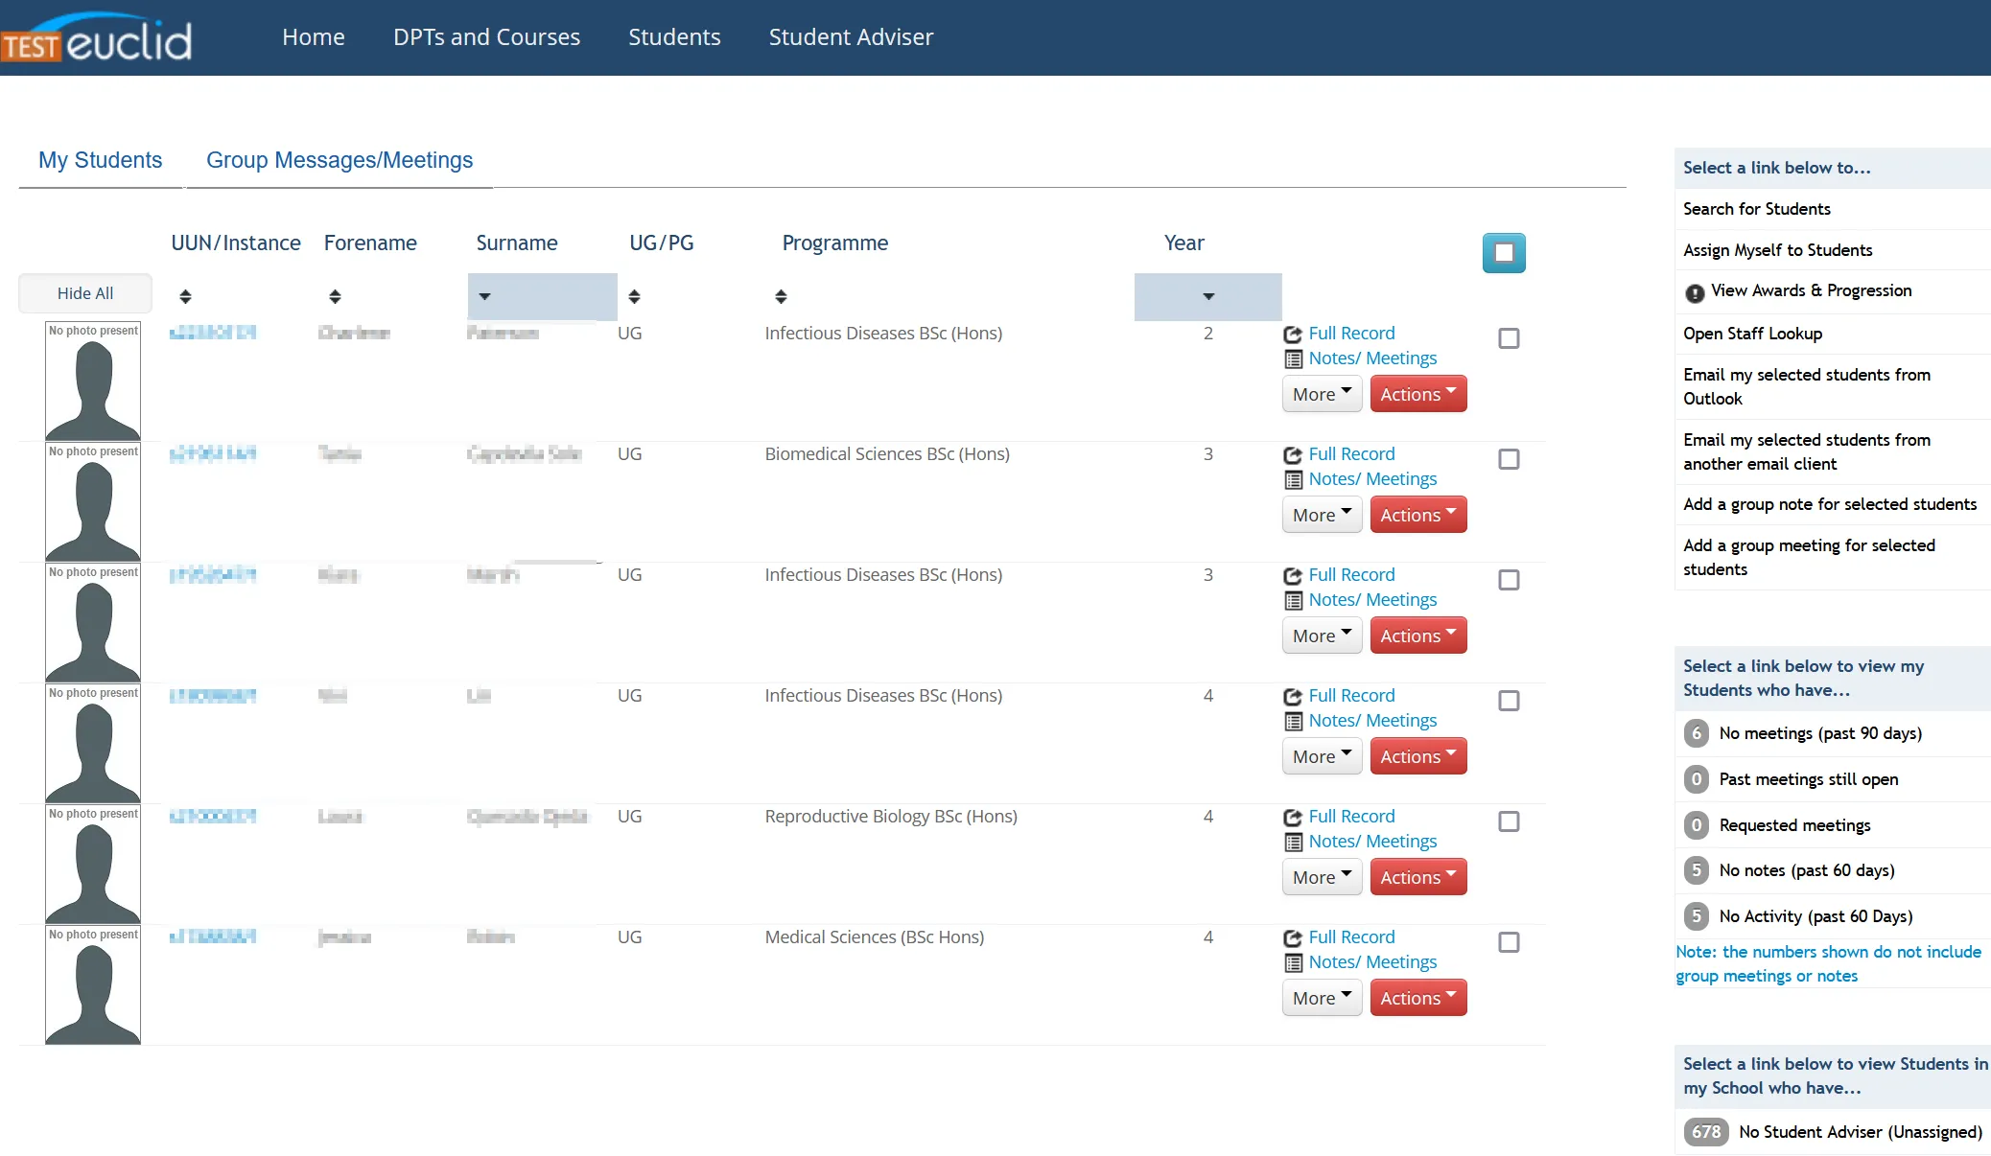This screenshot has height=1156, width=1991.
Task: Click the Search for Students link
Action: point(1756,209)
